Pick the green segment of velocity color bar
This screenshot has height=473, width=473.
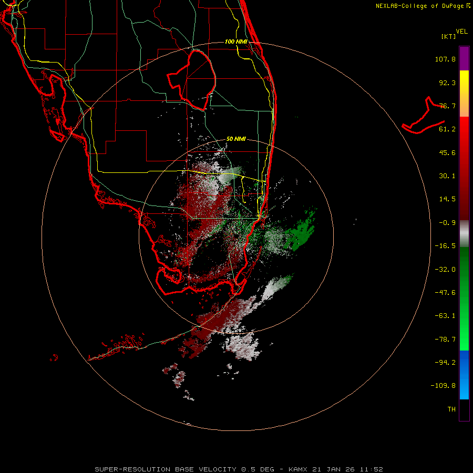(x=464, y=299)
